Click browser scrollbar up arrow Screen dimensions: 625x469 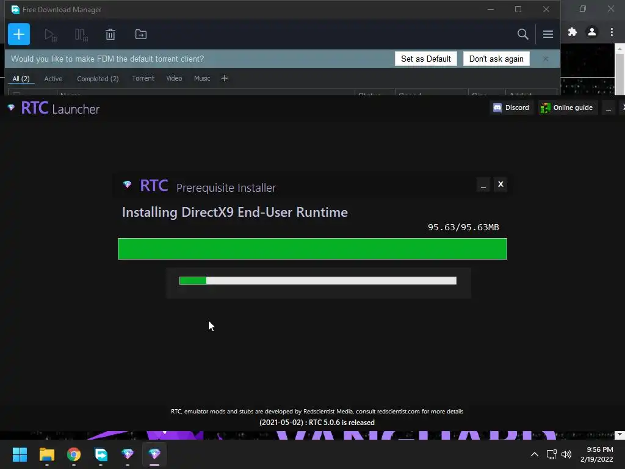[x=620, y=48]
